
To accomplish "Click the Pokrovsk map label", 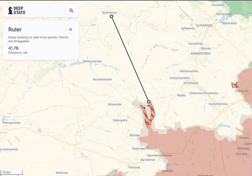I will (x=134, y=167).
